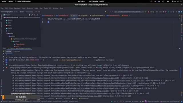
Task: Click Create breakpoint in console
Action: (x=63, y=65)
